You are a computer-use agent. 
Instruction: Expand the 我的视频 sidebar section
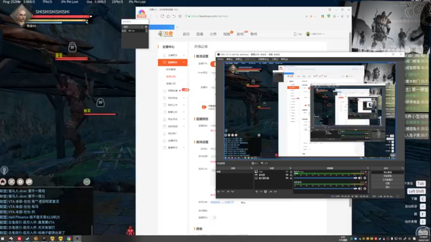click(184, 126)
